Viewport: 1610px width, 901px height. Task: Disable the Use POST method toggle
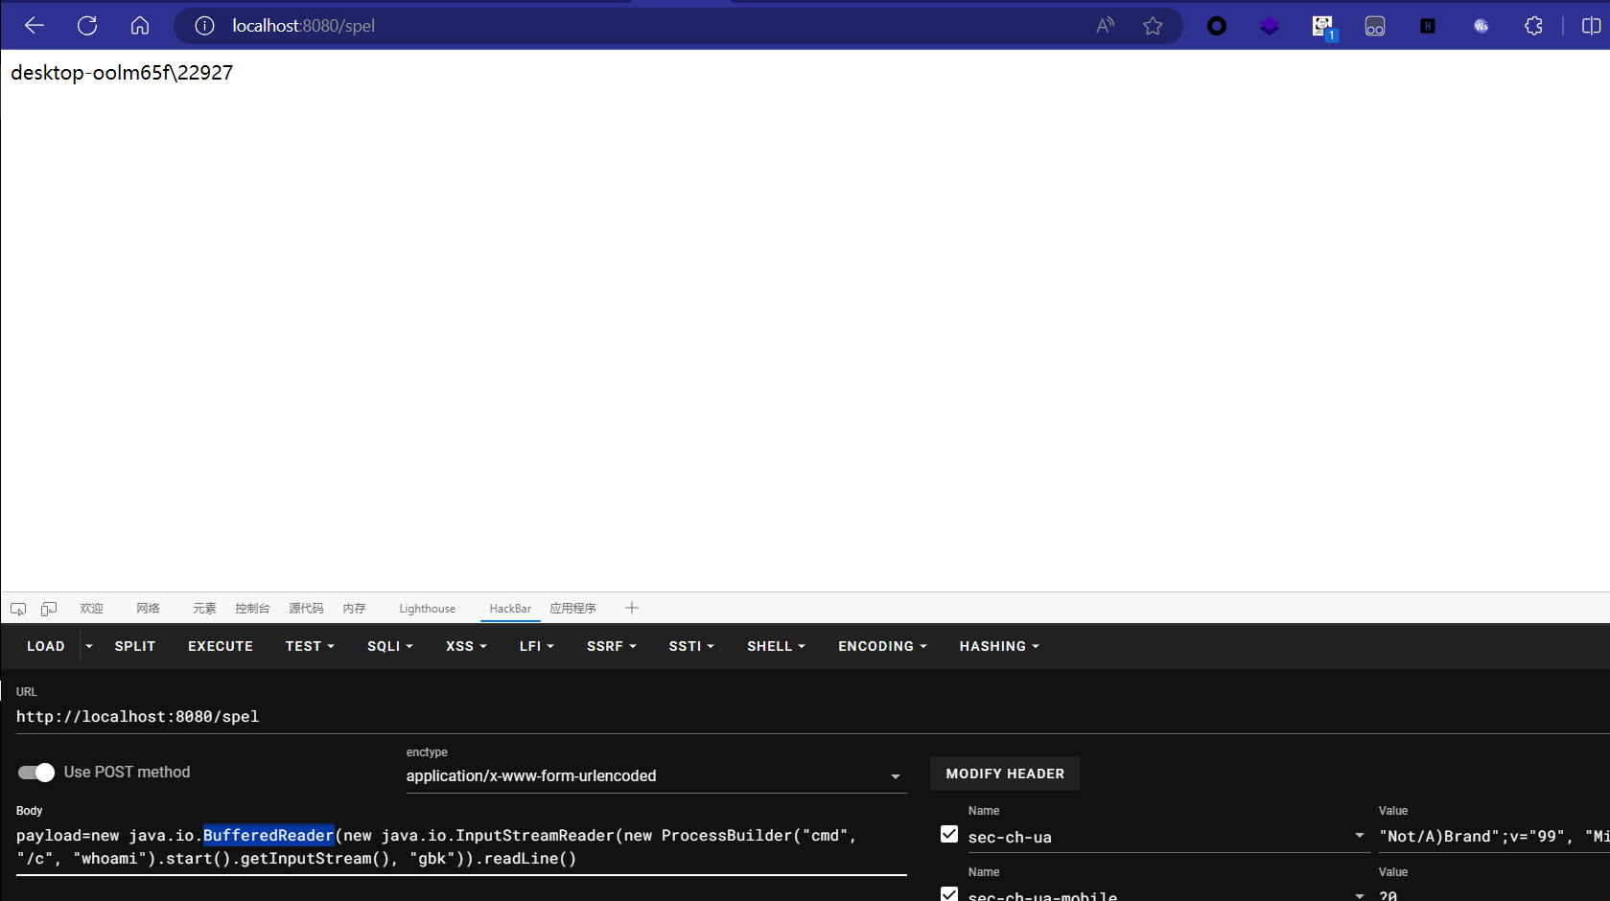pyautogui.click(x=35, y=772)
